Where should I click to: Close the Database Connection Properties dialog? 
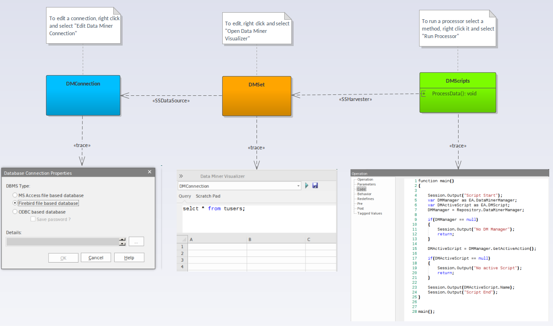pyautogui.click(x=150, y=172)
